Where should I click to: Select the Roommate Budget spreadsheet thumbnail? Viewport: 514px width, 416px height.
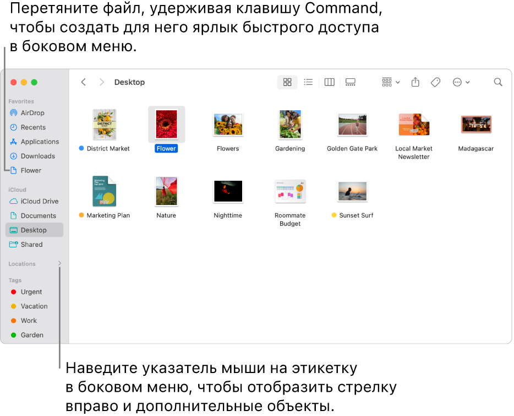point(290,191)
